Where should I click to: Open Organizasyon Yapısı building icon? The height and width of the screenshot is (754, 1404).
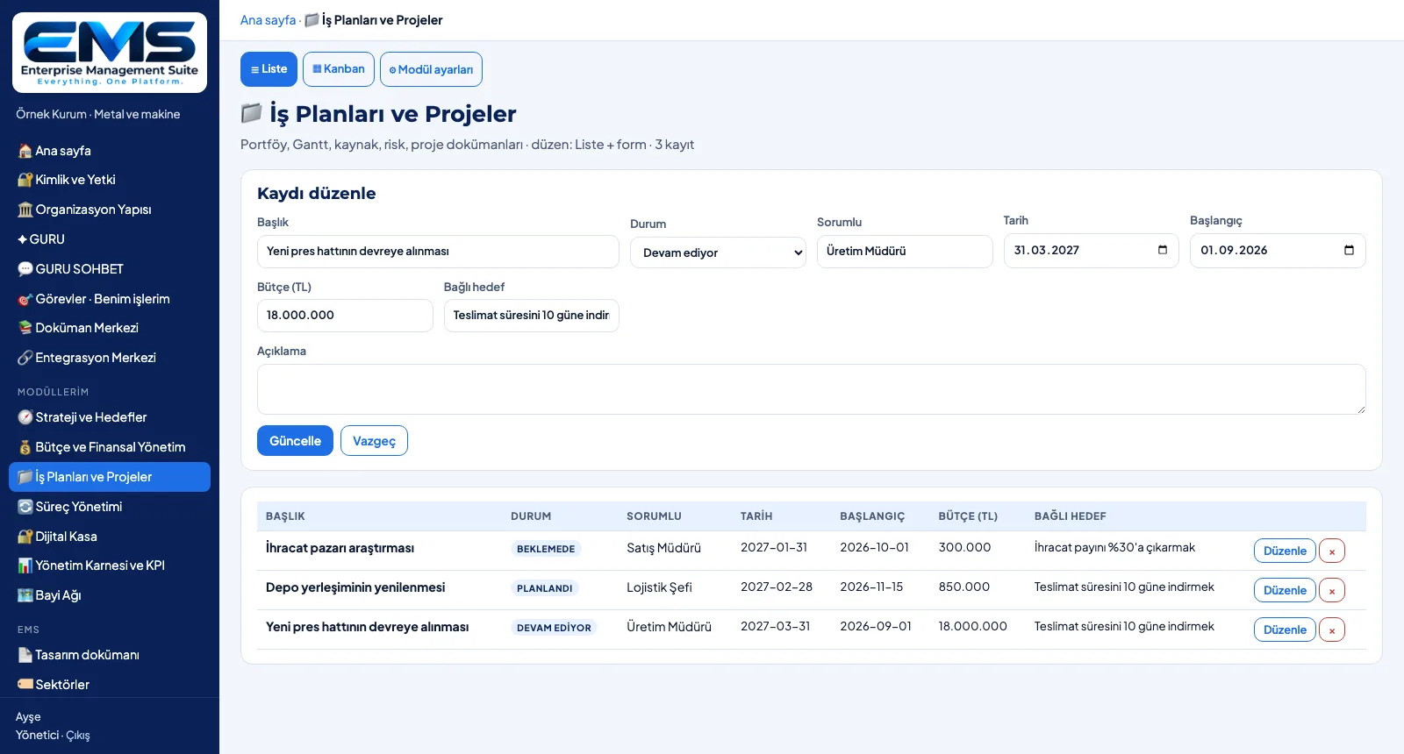pyautogui.click(x=25, y=210)
